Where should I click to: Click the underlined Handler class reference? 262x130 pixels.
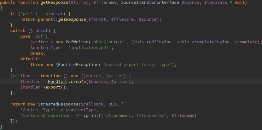click(57, 82)
